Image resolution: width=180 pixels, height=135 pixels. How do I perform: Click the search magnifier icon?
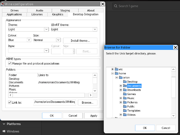coord(116,6)
